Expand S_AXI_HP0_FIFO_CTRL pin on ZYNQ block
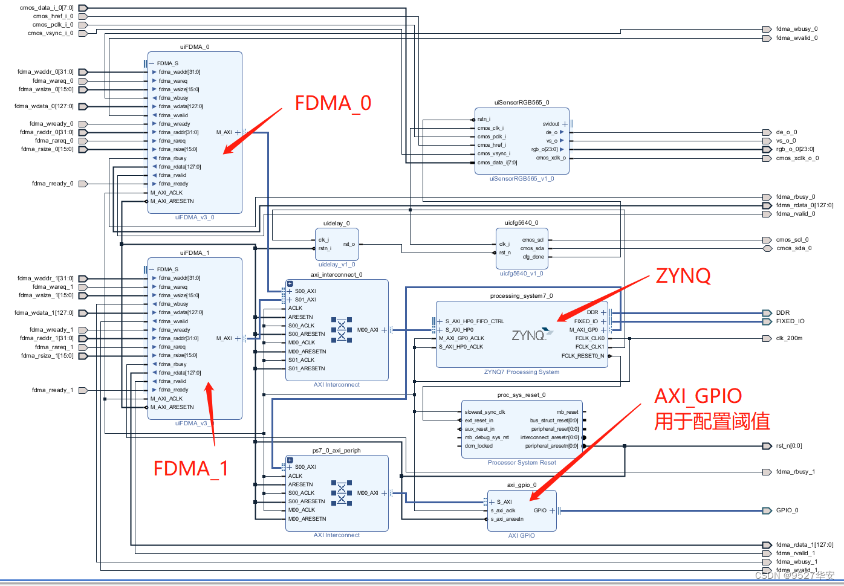Screen dimensions: 844x586 (440, 321)
